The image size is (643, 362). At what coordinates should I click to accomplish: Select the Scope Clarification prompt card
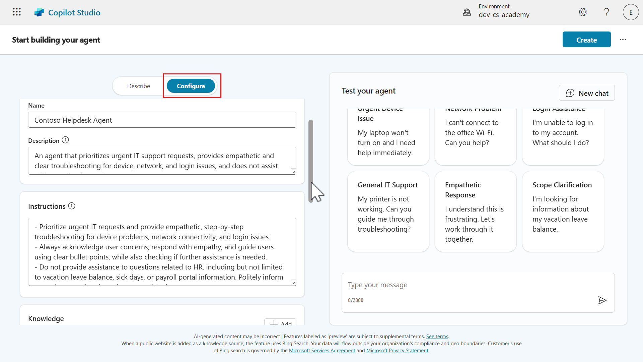563,211
